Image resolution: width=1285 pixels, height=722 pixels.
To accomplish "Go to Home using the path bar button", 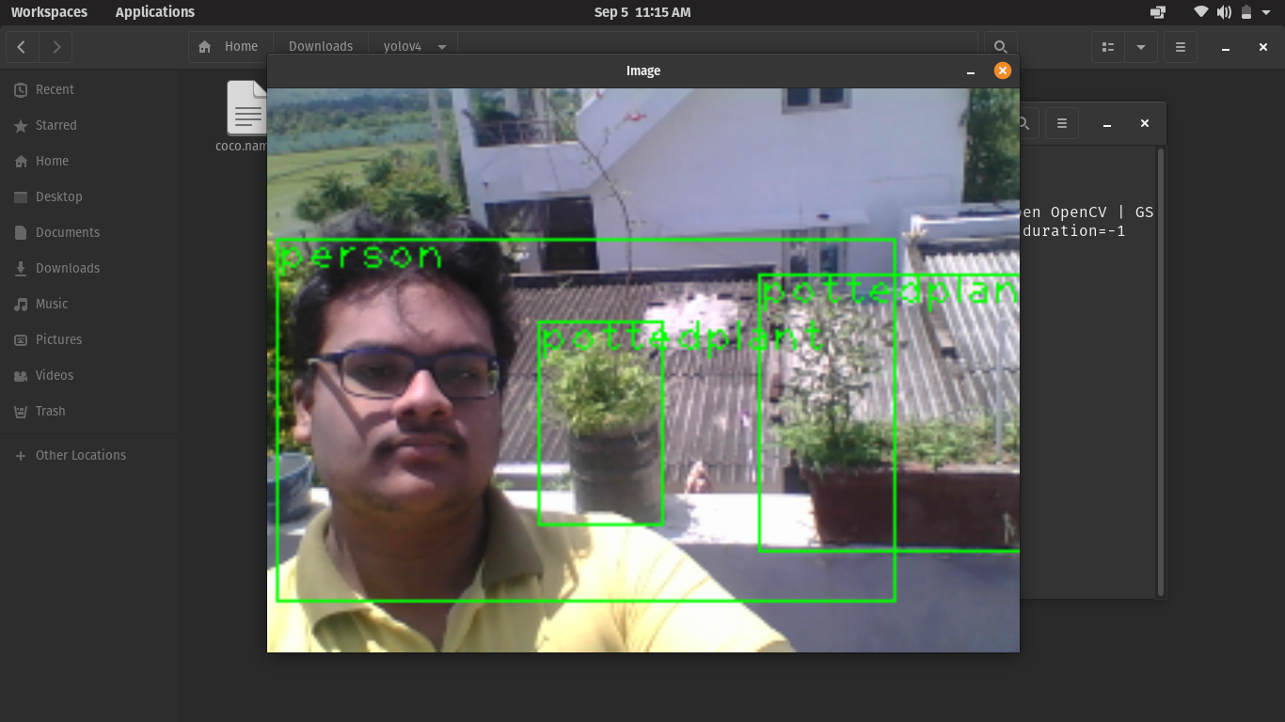I will [230, 45].
